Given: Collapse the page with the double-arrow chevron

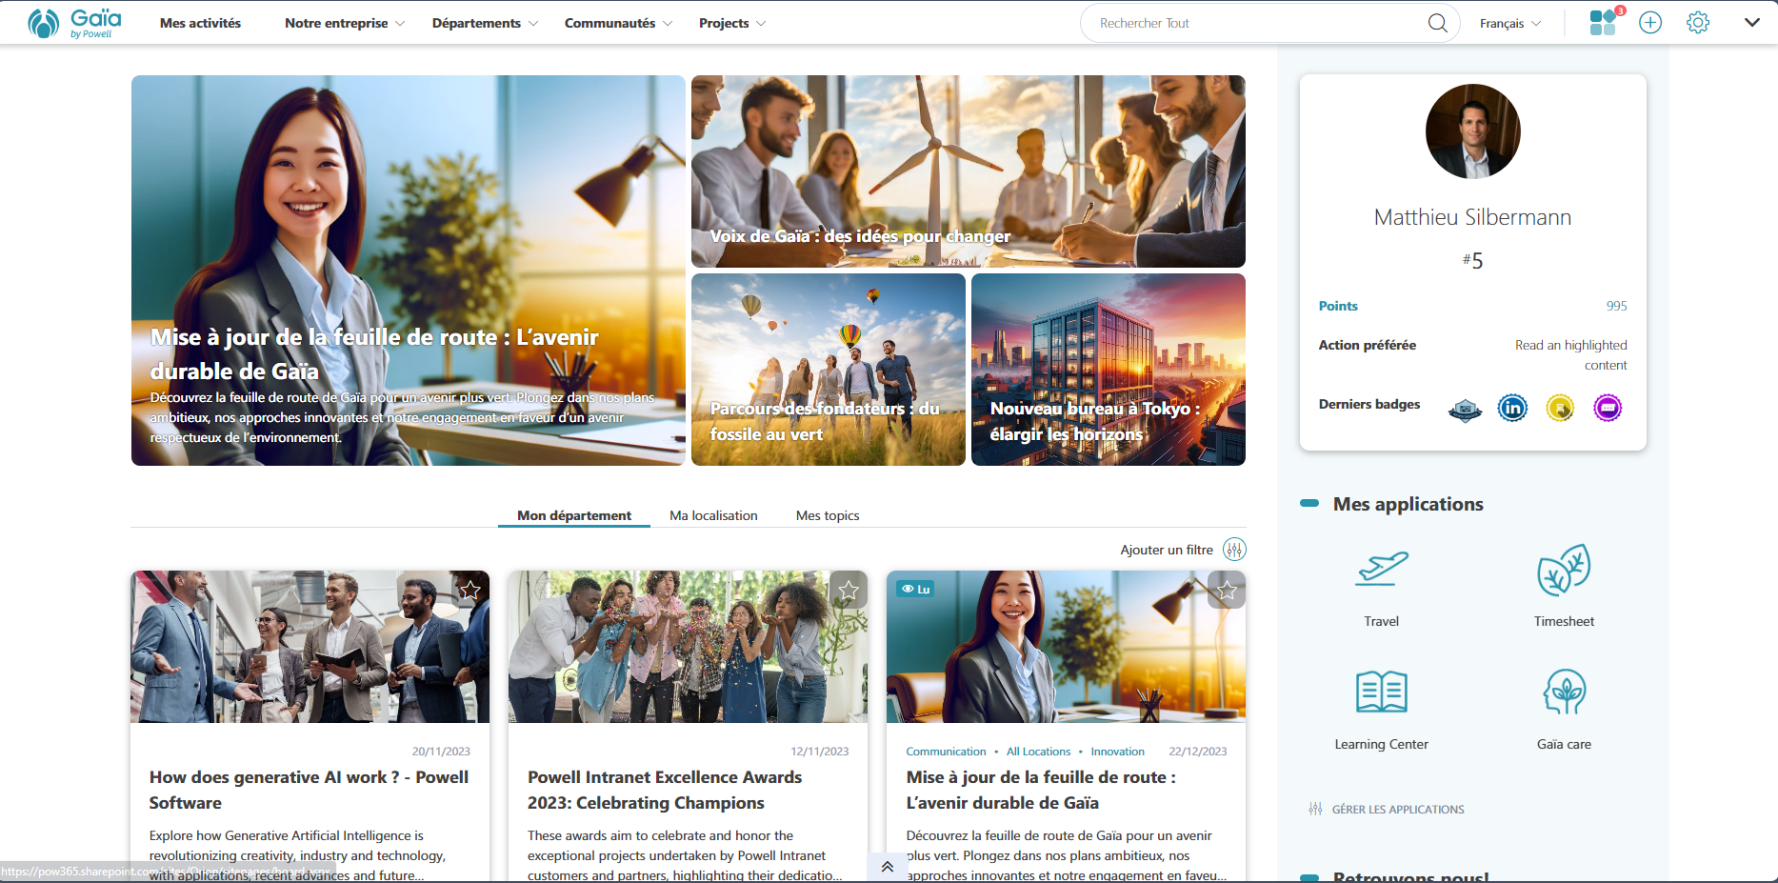Looking at the screenshot, I should click(x=887, y=866).
